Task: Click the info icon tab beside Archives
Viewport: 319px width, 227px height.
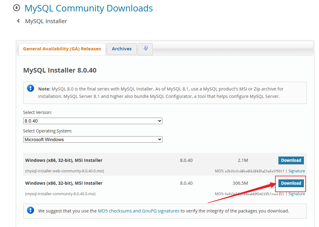Action: 145,48
